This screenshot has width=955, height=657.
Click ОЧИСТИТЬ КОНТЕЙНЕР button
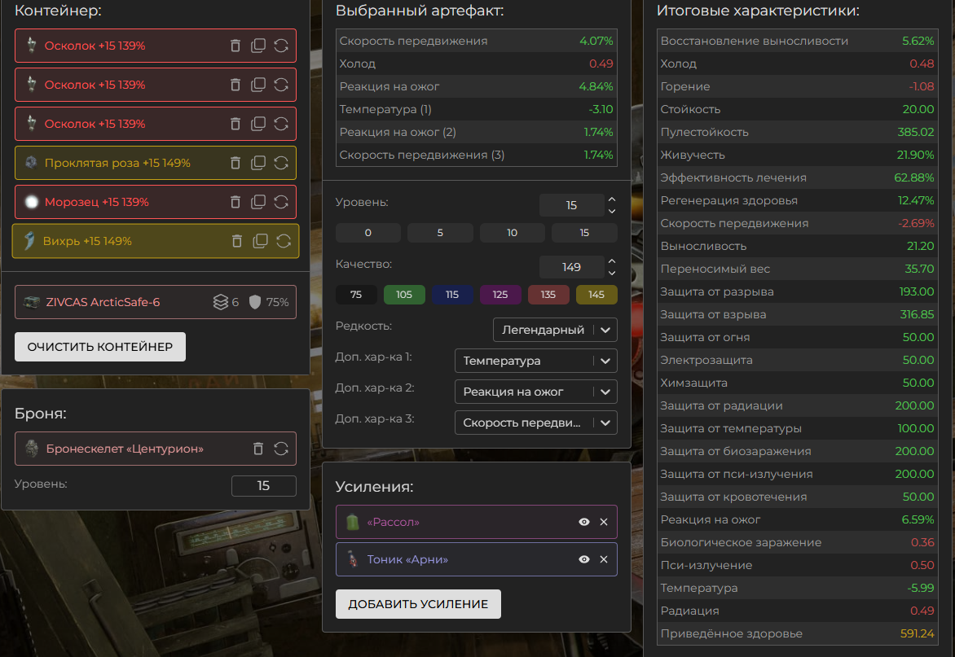[100, 347]
